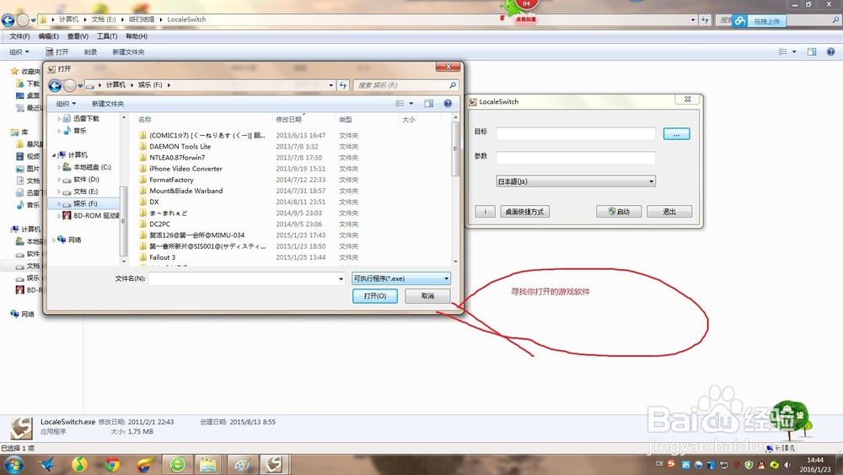Viewport: 843px width, 475px height.
Task: Switch to the File Explorer taskbar icon
Action: point(208,464)
